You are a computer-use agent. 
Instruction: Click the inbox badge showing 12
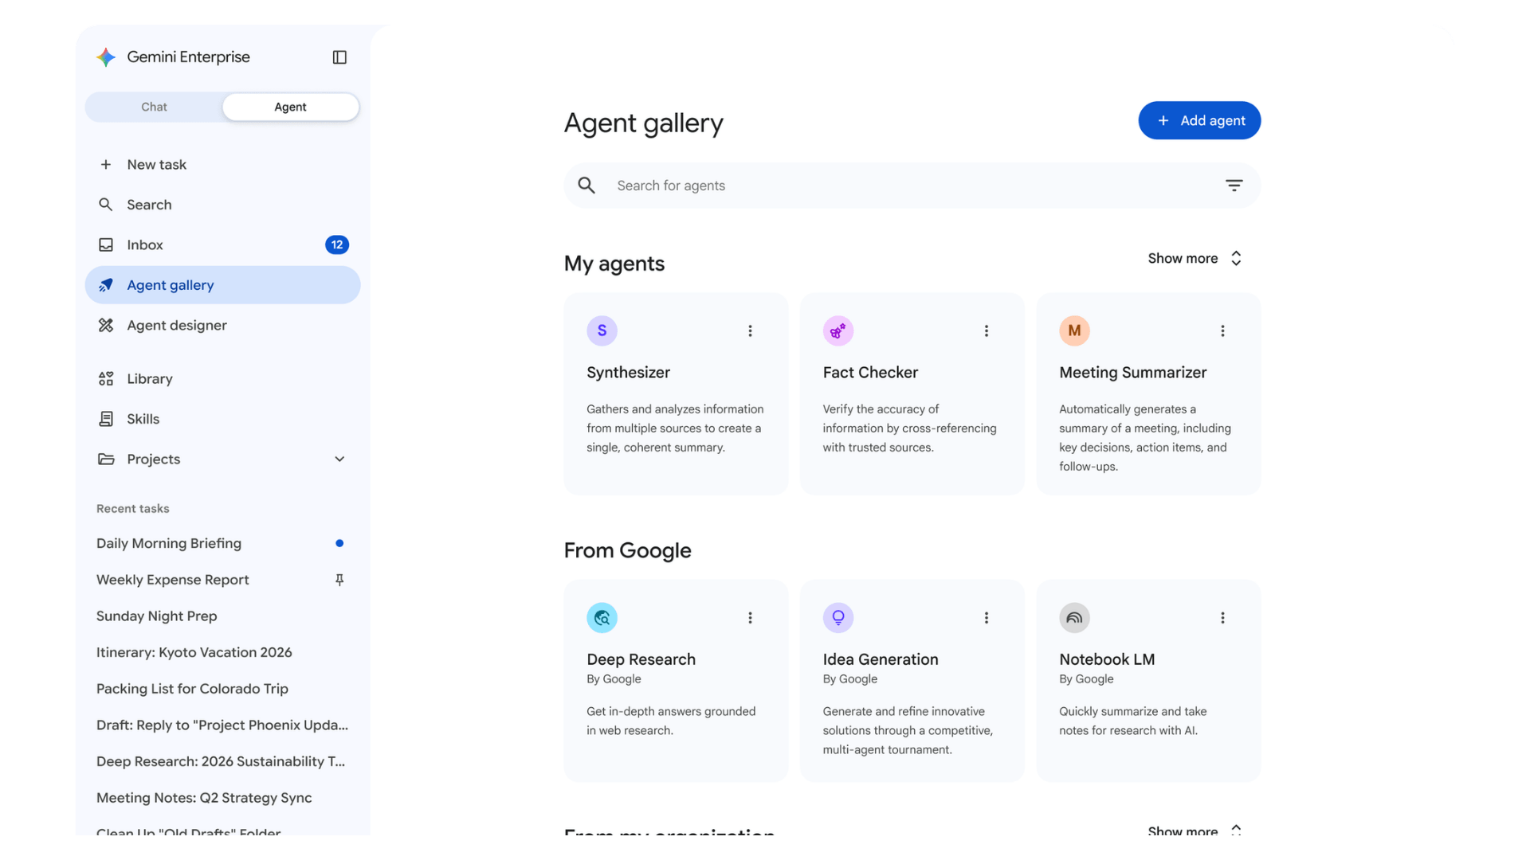coord(337,245)
